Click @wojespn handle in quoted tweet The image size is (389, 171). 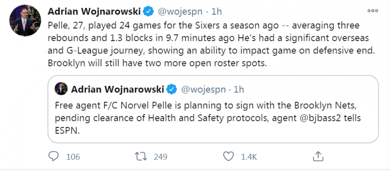coord(204,89)
